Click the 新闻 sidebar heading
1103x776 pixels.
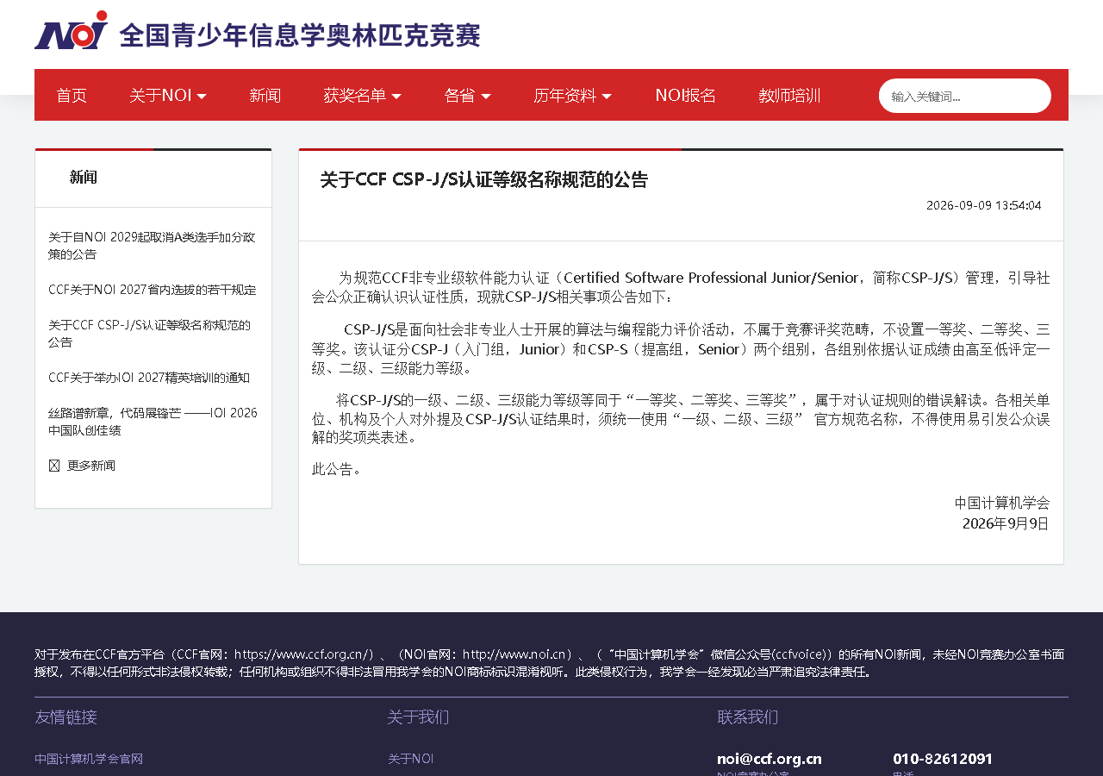click(x=84, y=178)
